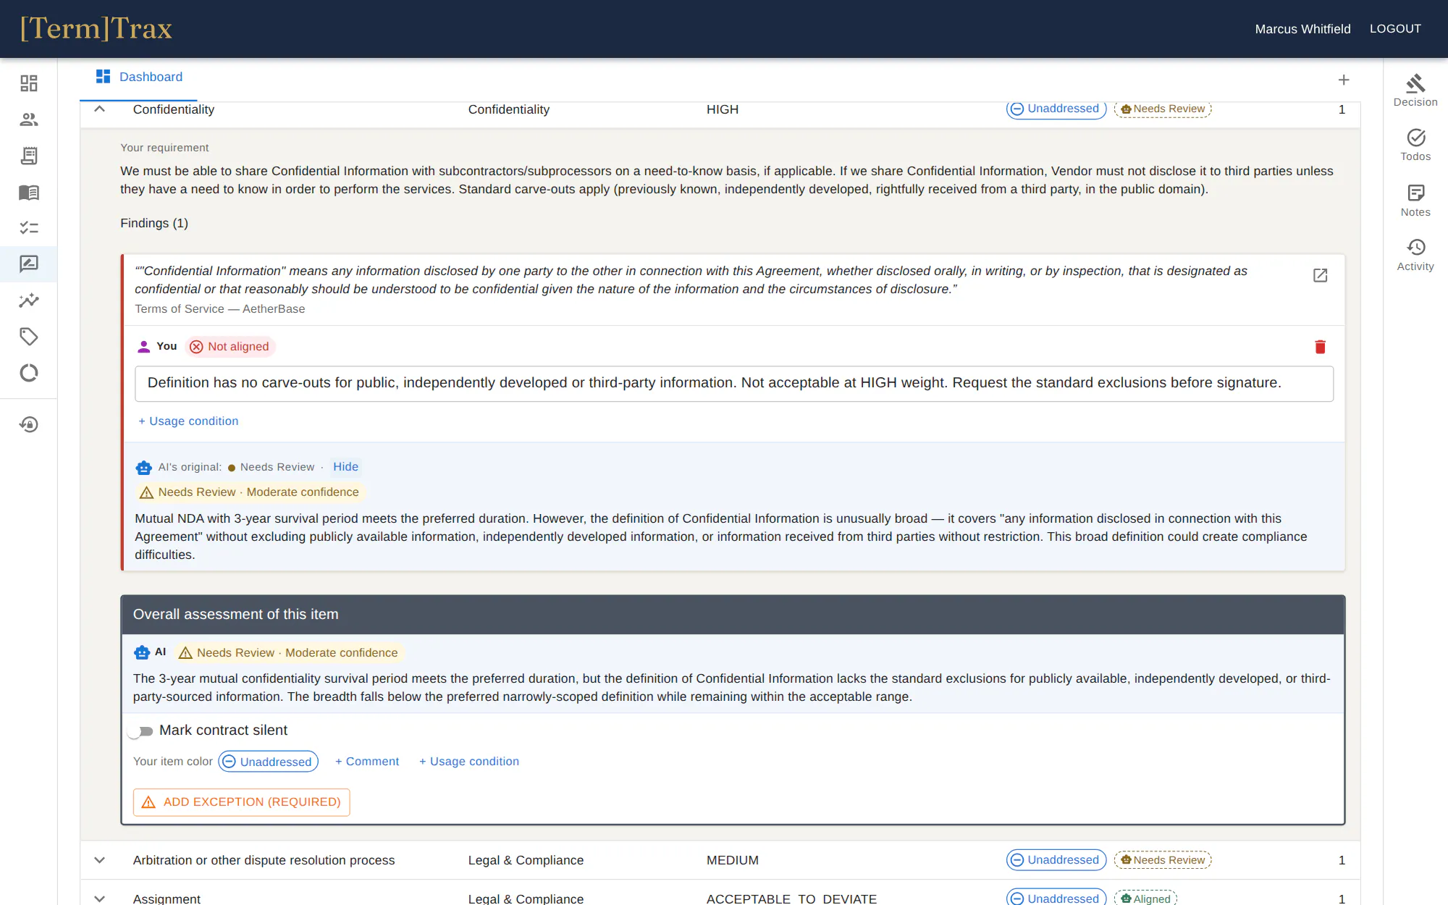Delete your Not aligned assessment

coord(1320,347)
